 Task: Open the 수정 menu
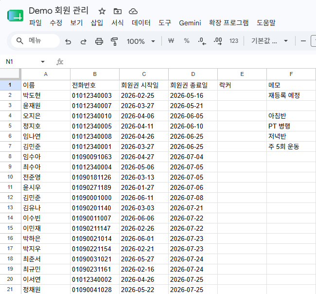pos(56,22)
